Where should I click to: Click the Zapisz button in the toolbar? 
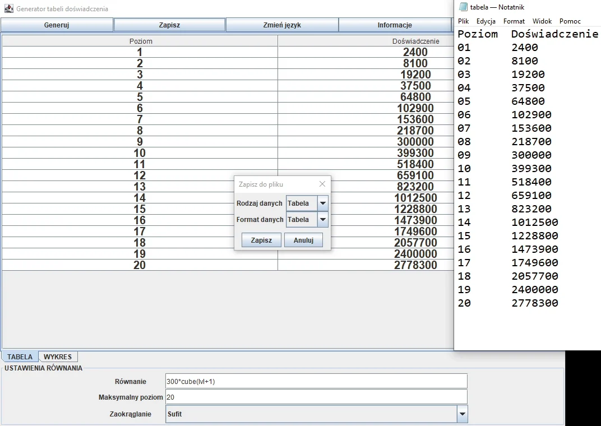point(169,25)
